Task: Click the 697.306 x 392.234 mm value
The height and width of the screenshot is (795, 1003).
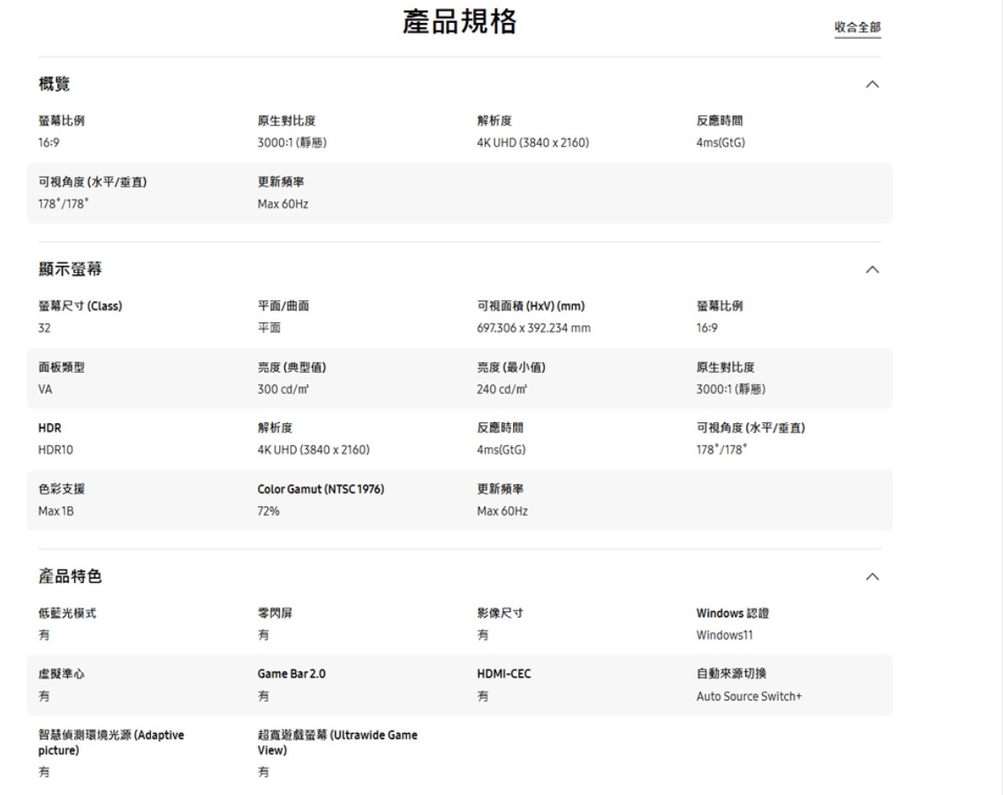Action: (x=534, y=328)
